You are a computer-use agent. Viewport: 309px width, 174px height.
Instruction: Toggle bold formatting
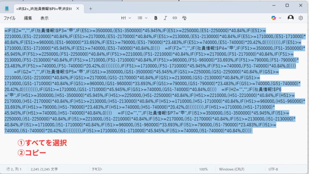[156, 18]
